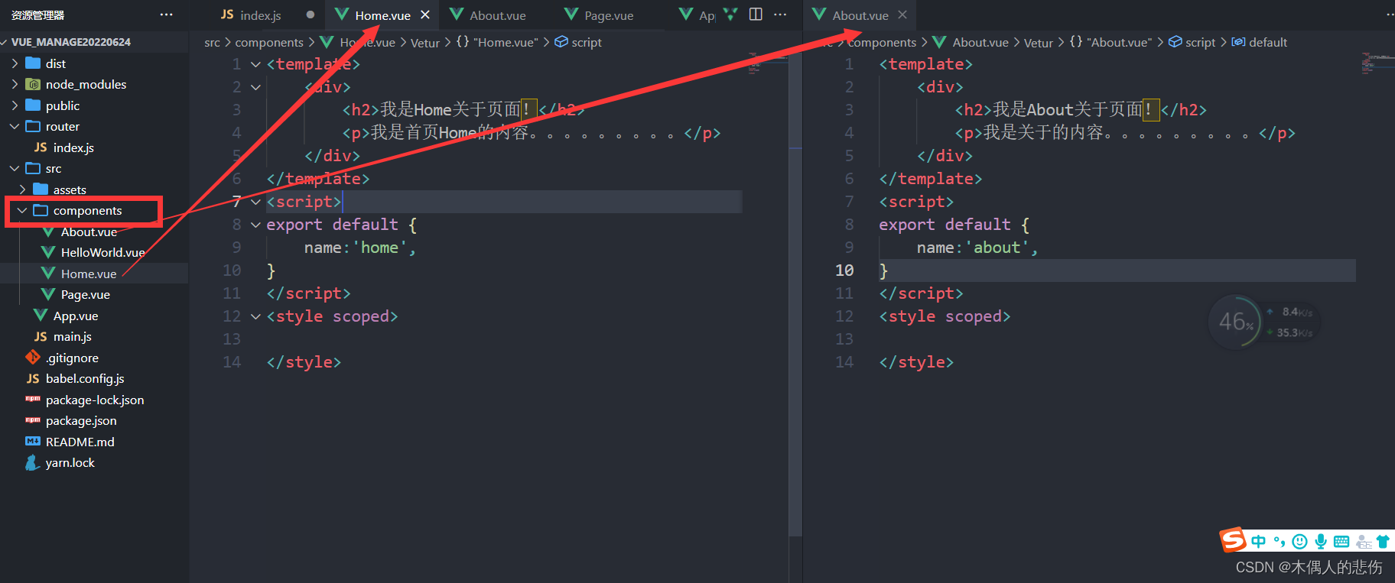Toggle Chinese punctuation mode in Sogou bar

pyautogui.click(x=1279, y=542)
